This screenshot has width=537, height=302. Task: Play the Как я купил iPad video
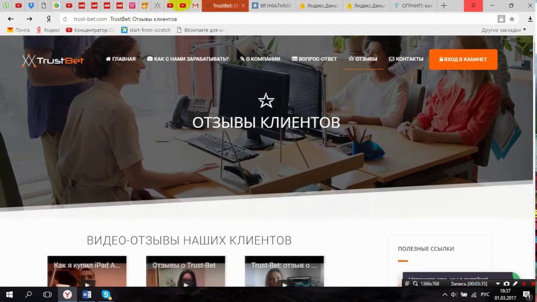point(87,271)
